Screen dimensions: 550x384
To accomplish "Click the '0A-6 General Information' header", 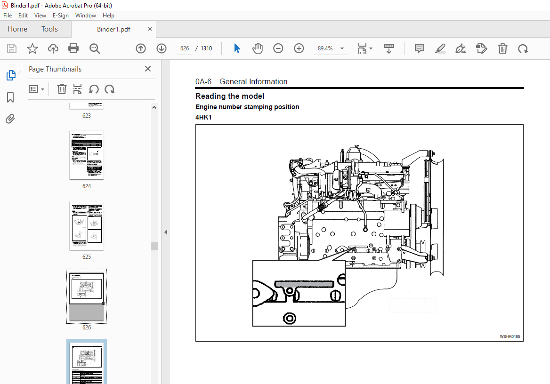I will 241,82.
